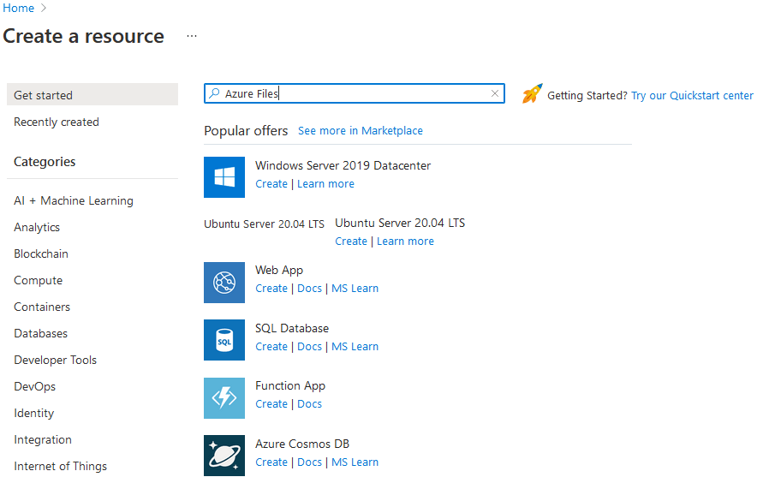Open MS Learn for Azure Cosmos DB
This screenshot has height=483, width=769.
355,462
